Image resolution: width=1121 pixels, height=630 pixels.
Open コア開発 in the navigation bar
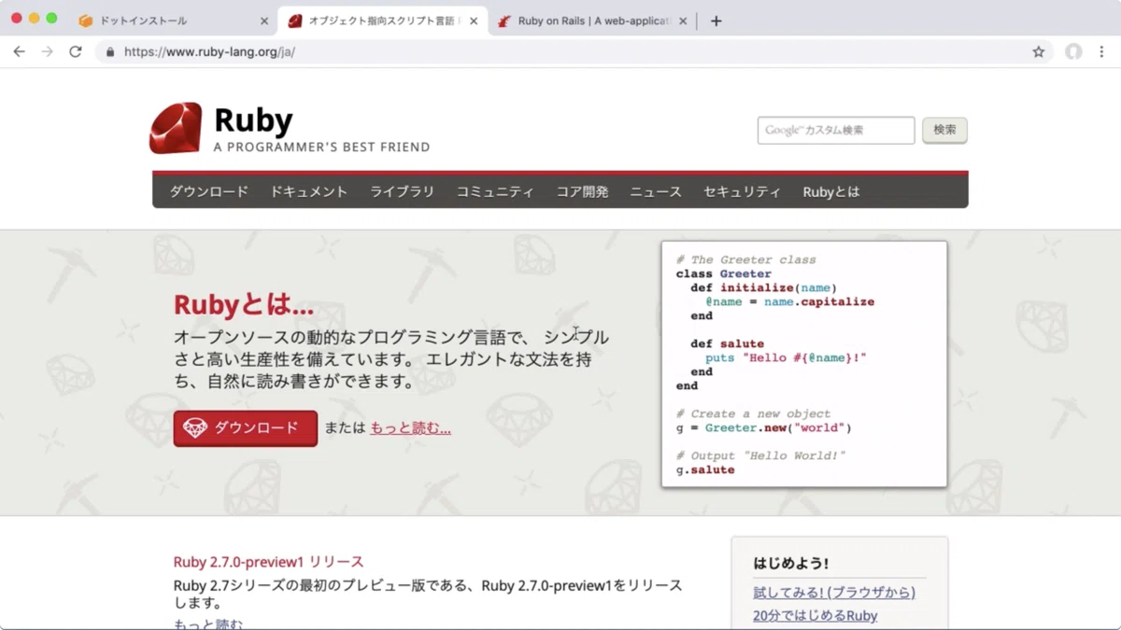tap(582, 191)
